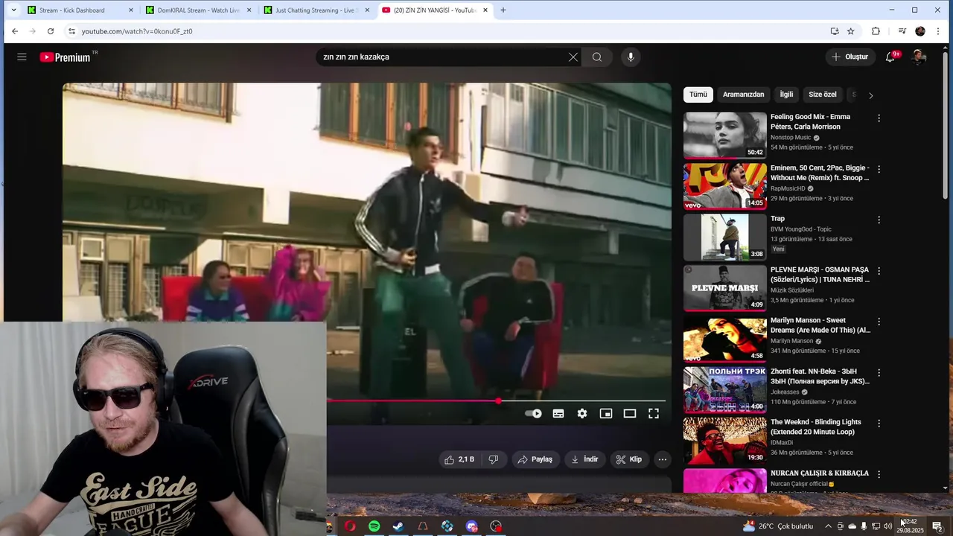Dislike the video

point(493,459)
